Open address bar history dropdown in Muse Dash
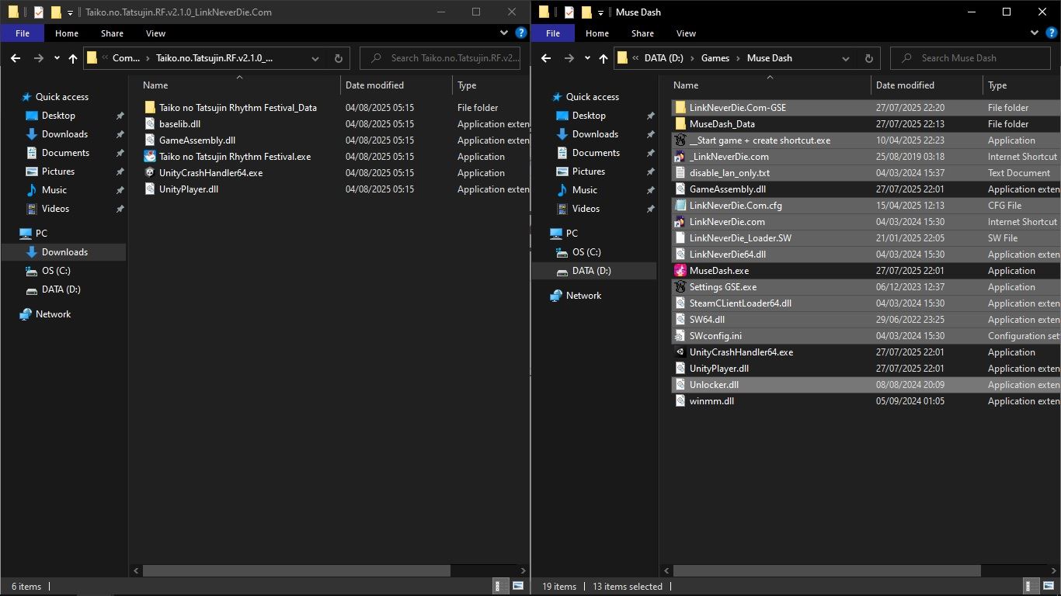 coord(845,58)
